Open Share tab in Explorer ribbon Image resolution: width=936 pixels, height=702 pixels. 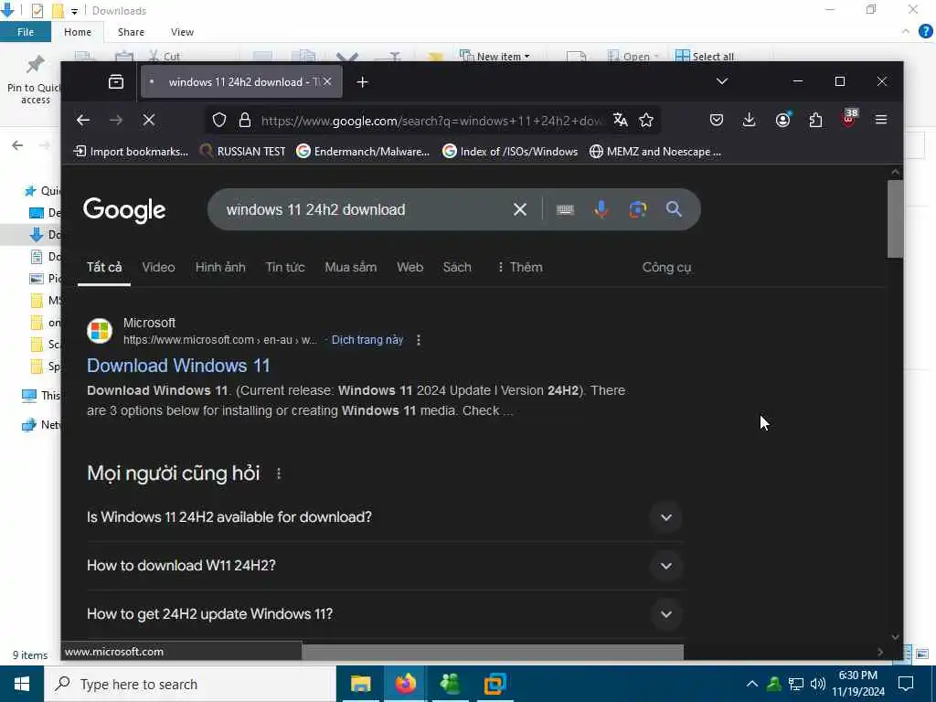coord(131,32)
